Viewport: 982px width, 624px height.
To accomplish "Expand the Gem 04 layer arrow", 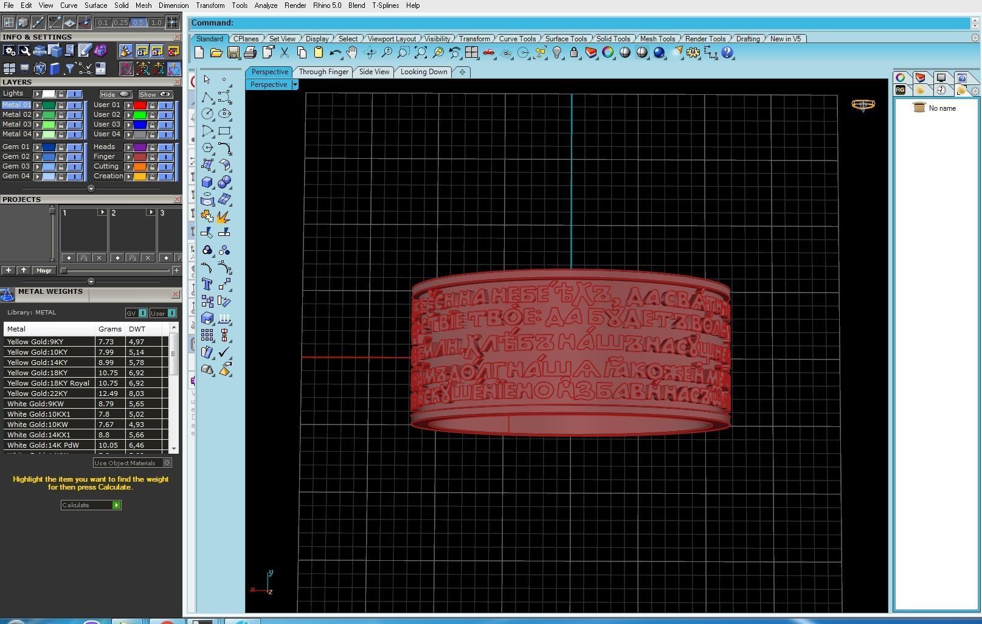I will pyautogui.click(x=38, y=176).
